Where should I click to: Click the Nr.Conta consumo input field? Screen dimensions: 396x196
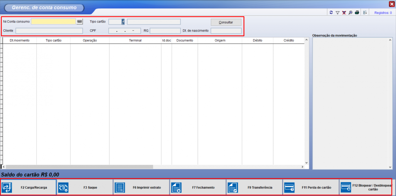(x=53, y=21)
